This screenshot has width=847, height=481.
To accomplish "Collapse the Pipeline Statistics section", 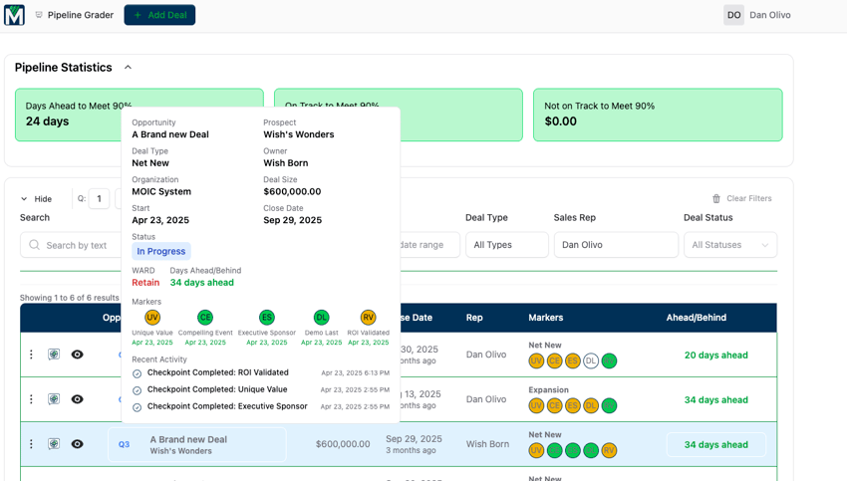I will point(128,68).
